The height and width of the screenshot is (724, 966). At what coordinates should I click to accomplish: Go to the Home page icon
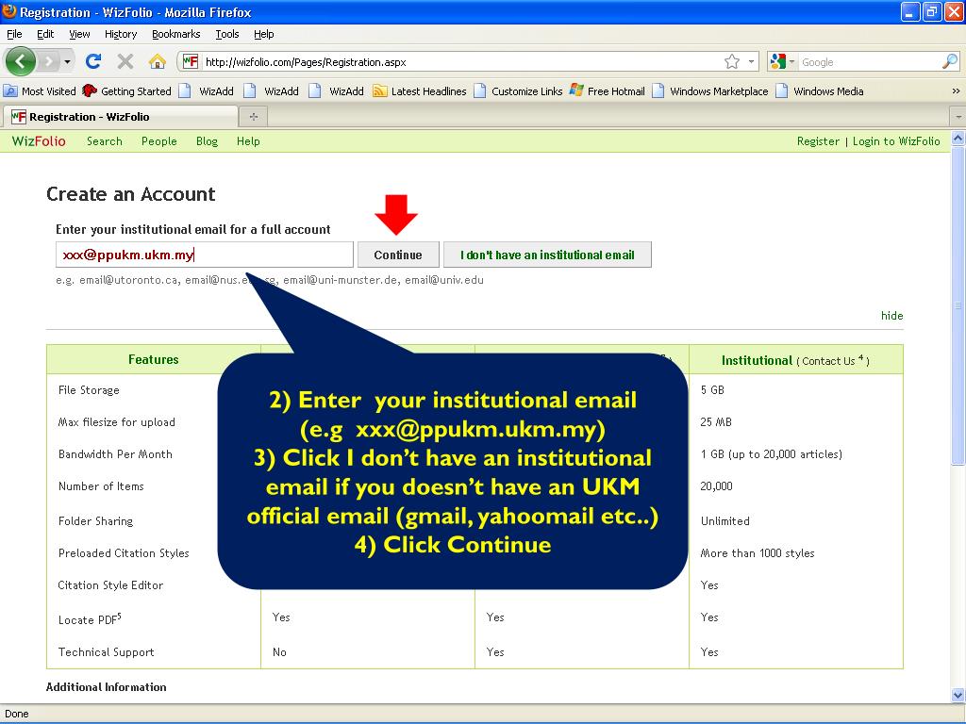pyautogui.click(x=158, y=61)
